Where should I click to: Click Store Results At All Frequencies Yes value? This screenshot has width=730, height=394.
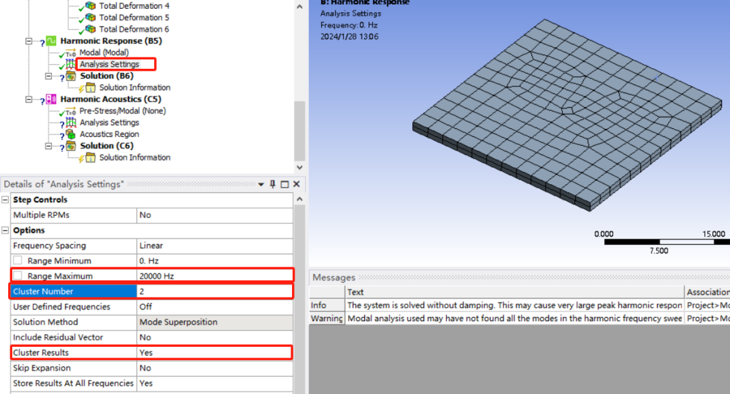[215, 383]
